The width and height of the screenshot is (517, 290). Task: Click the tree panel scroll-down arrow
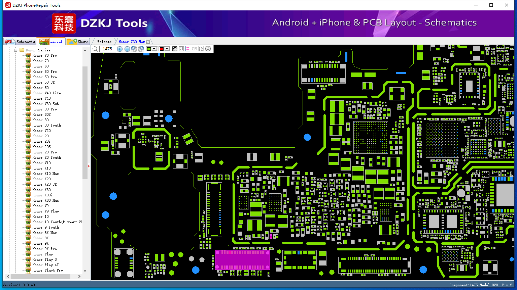click(x=85, y=271)
